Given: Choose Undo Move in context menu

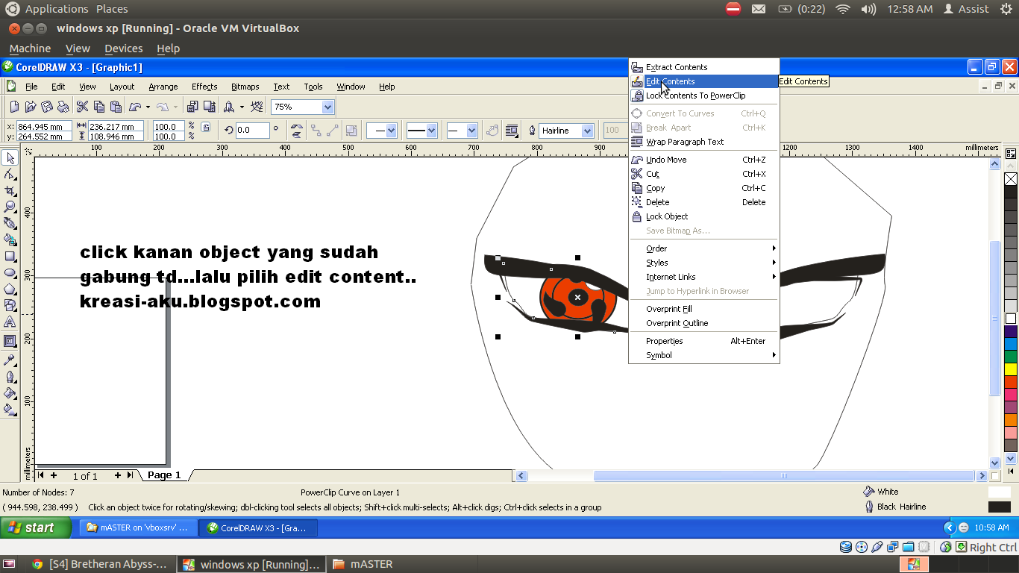Looking at the screenshot, I should coord(703,160).
